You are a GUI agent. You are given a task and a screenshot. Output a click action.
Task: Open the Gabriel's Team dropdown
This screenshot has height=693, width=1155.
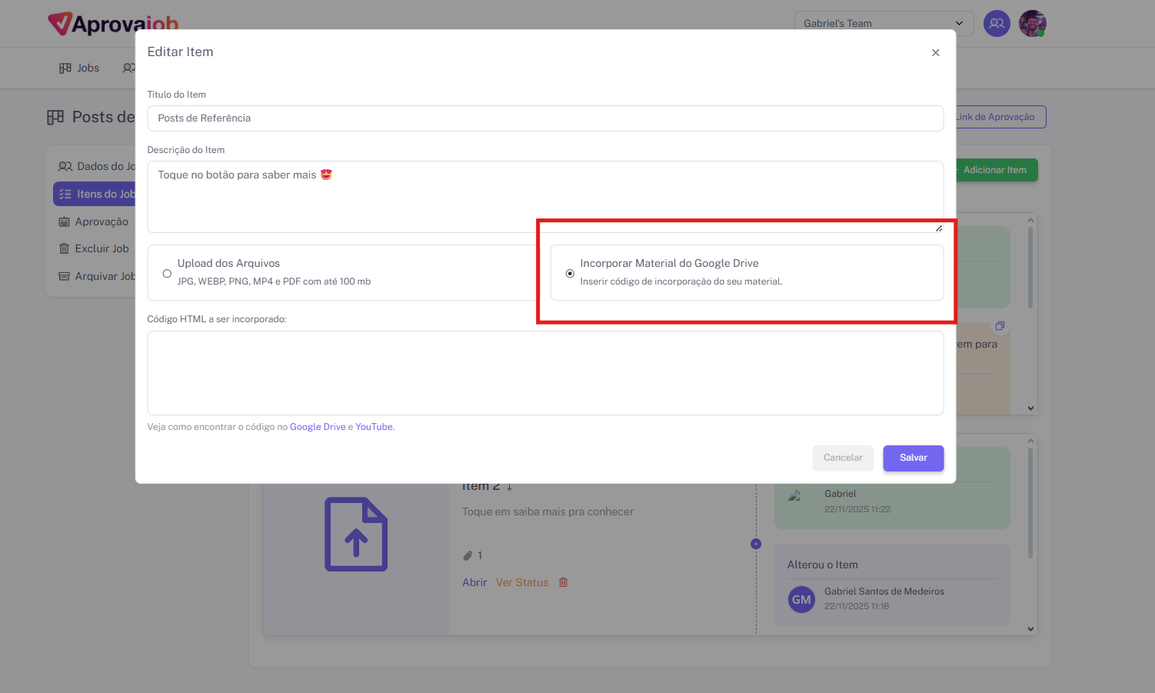(884, 23)
